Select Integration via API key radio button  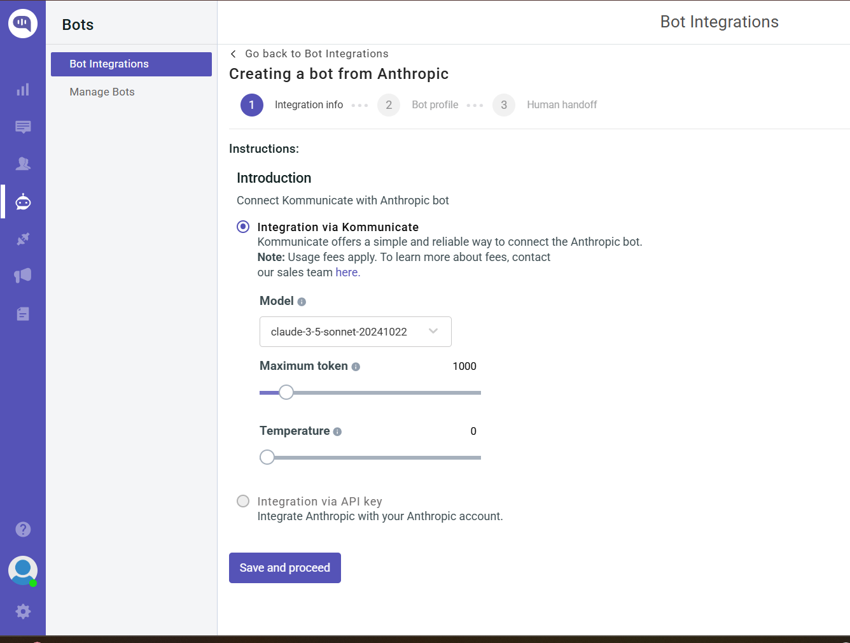[243, 501]
